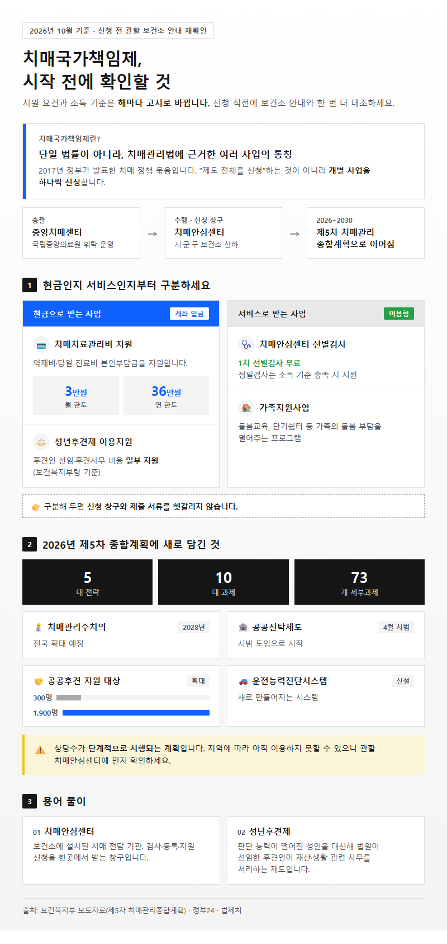Click the 4월 시범 tag
Viewport: 447px width, 944px height.
[x=396, y=627]
